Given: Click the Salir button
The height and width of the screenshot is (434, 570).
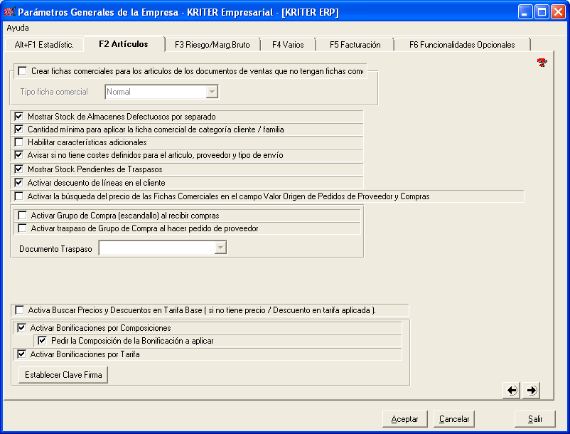Looking at the screenshot, I should point(535,419).
